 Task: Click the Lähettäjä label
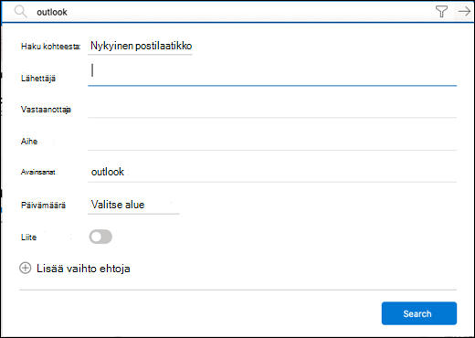pyautogui.click(x=38, y=79)
